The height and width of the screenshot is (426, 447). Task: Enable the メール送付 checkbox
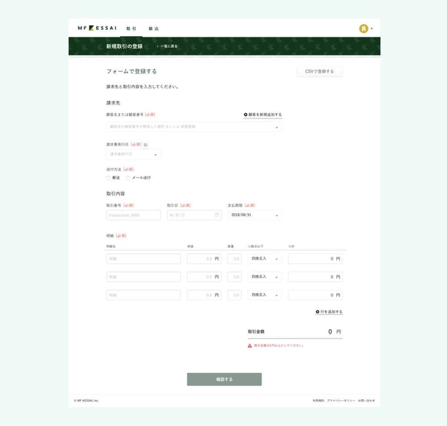point(128,178)
